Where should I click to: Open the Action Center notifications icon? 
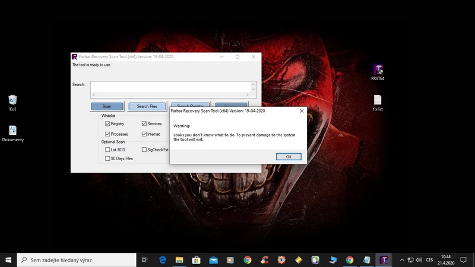click(x=463, y=260)
